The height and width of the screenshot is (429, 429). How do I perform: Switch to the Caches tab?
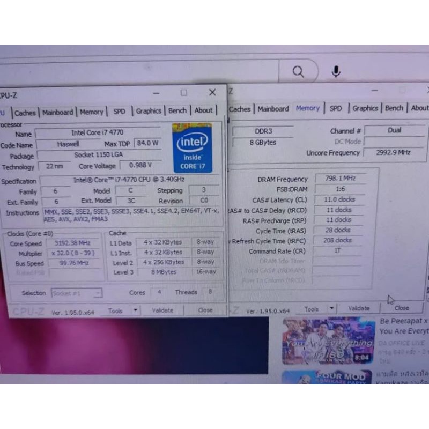25,113
